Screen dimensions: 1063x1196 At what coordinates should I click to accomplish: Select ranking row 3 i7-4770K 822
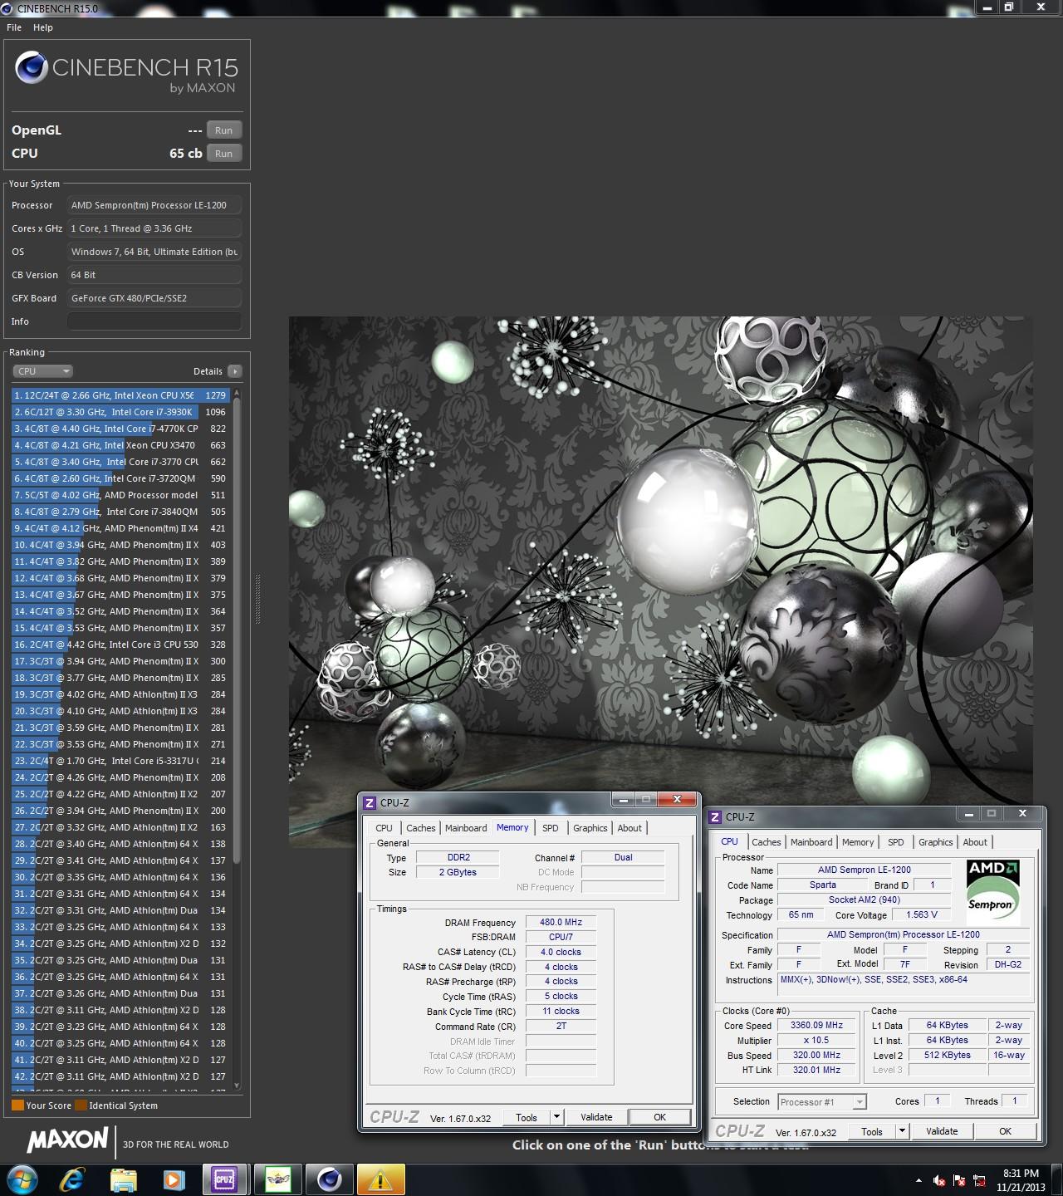[120, 429]
